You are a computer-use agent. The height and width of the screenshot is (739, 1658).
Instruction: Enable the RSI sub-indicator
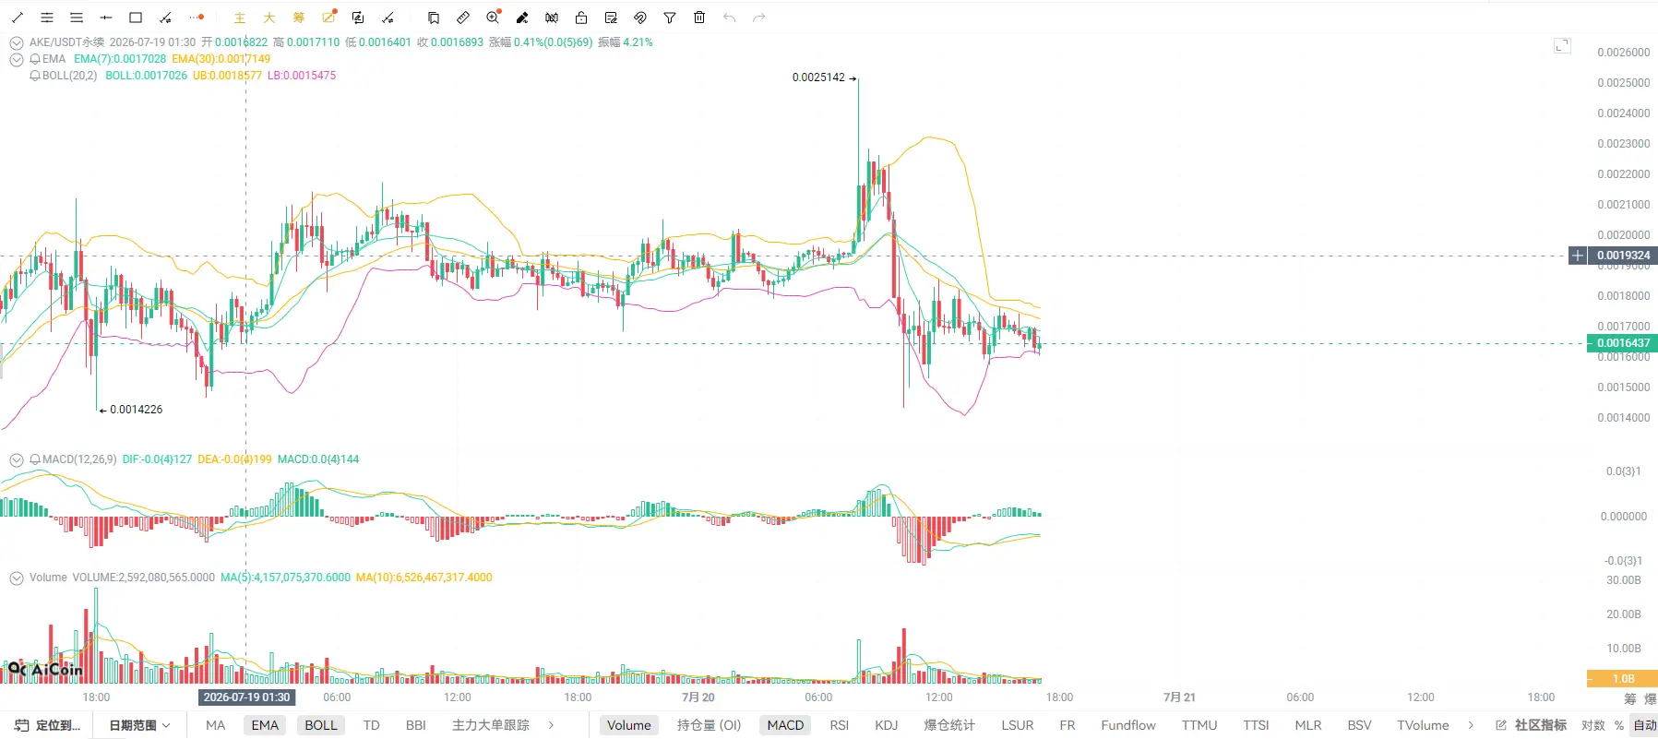(x=839, y=725)
